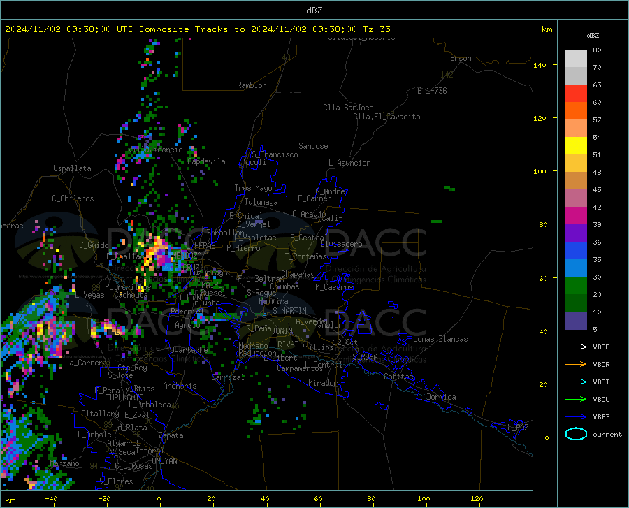Click the C_Chilenos location label
Image resolution: width=629 pixels, height=508 pixels.
coord(73,198)
